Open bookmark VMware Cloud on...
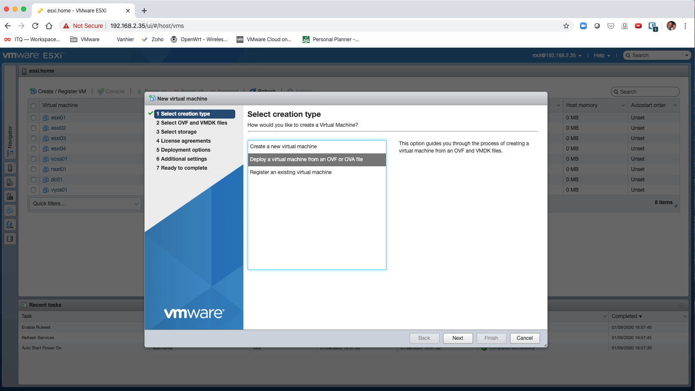 click(x=264, y=40)
